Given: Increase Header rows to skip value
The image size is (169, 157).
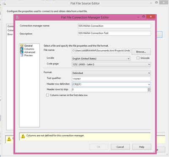Looking at the screenshot, I should coord(149,89).
